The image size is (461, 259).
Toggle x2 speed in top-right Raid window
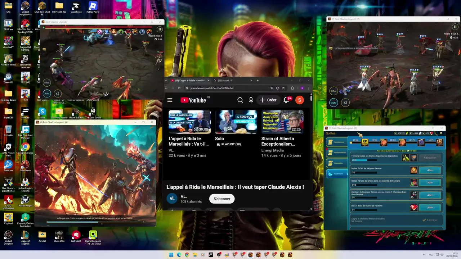pyautogui.click(x=345, y=103)
